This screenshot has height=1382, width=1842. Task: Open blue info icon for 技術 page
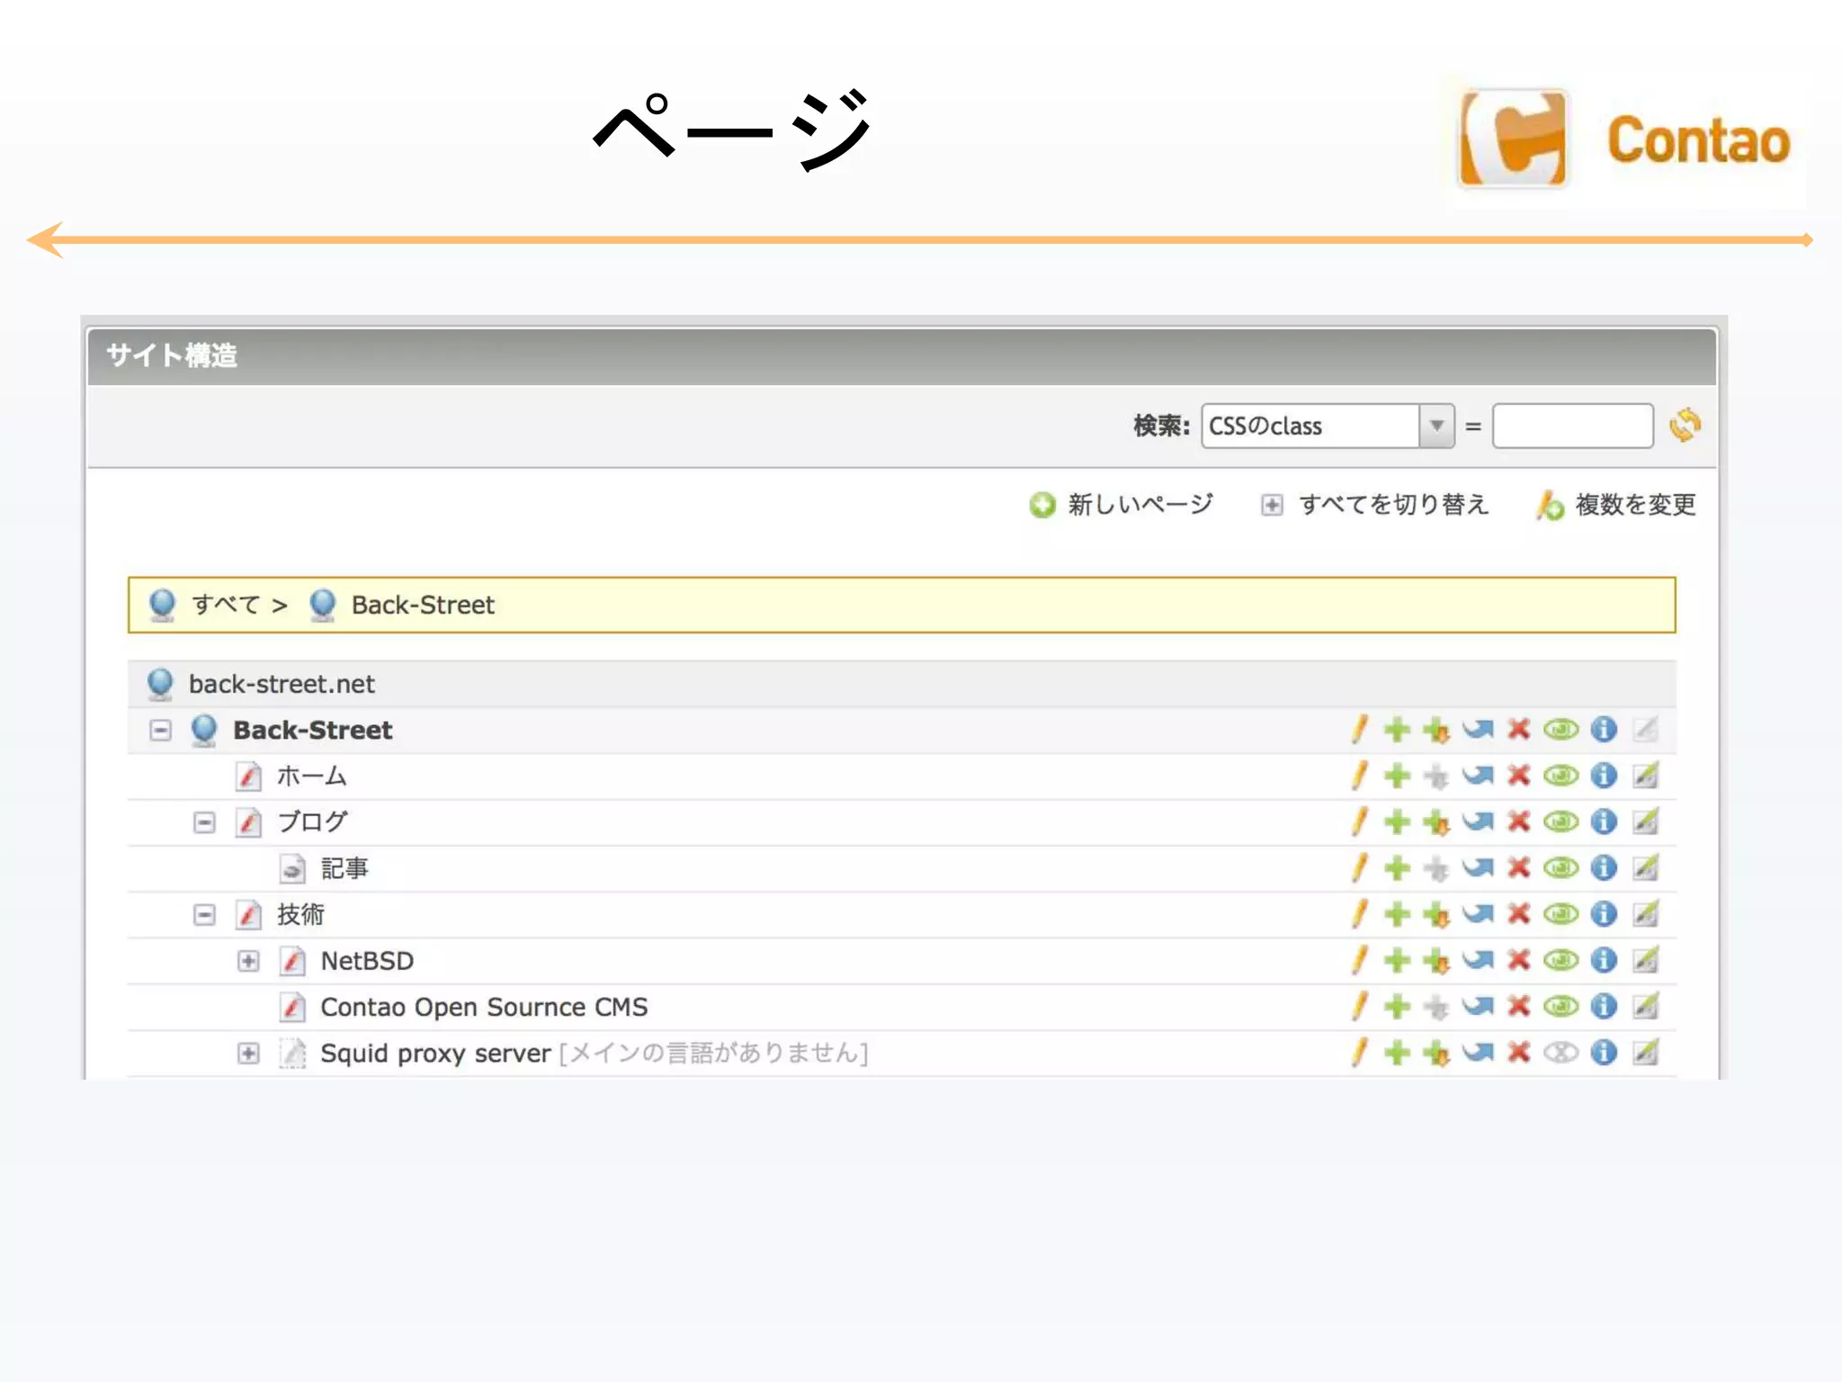click(1604, 914)
